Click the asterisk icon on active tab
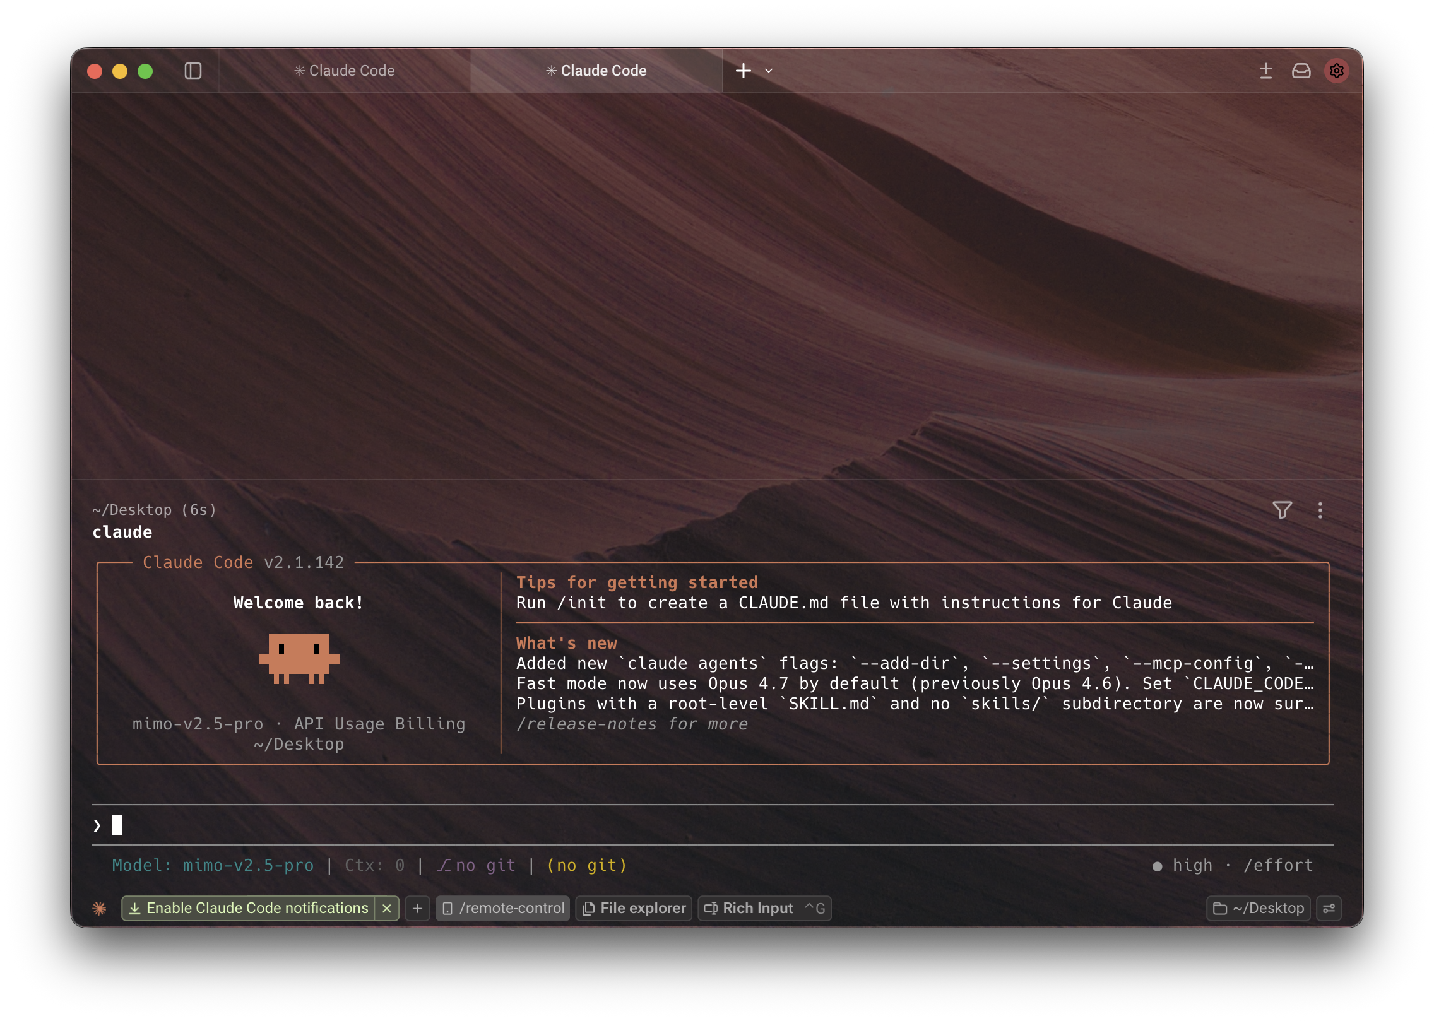The height and width of the screenshot is (1021, 1434). pos(551,71)
